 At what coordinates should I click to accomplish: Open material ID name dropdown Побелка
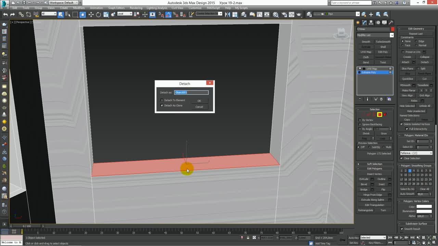416,153
